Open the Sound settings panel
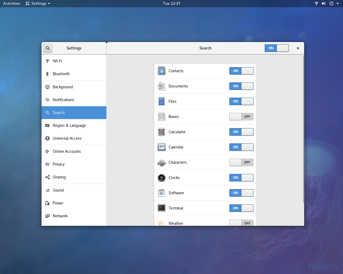Image resolution: width=343 pixels, height=274 pixels. coord(74,190)
